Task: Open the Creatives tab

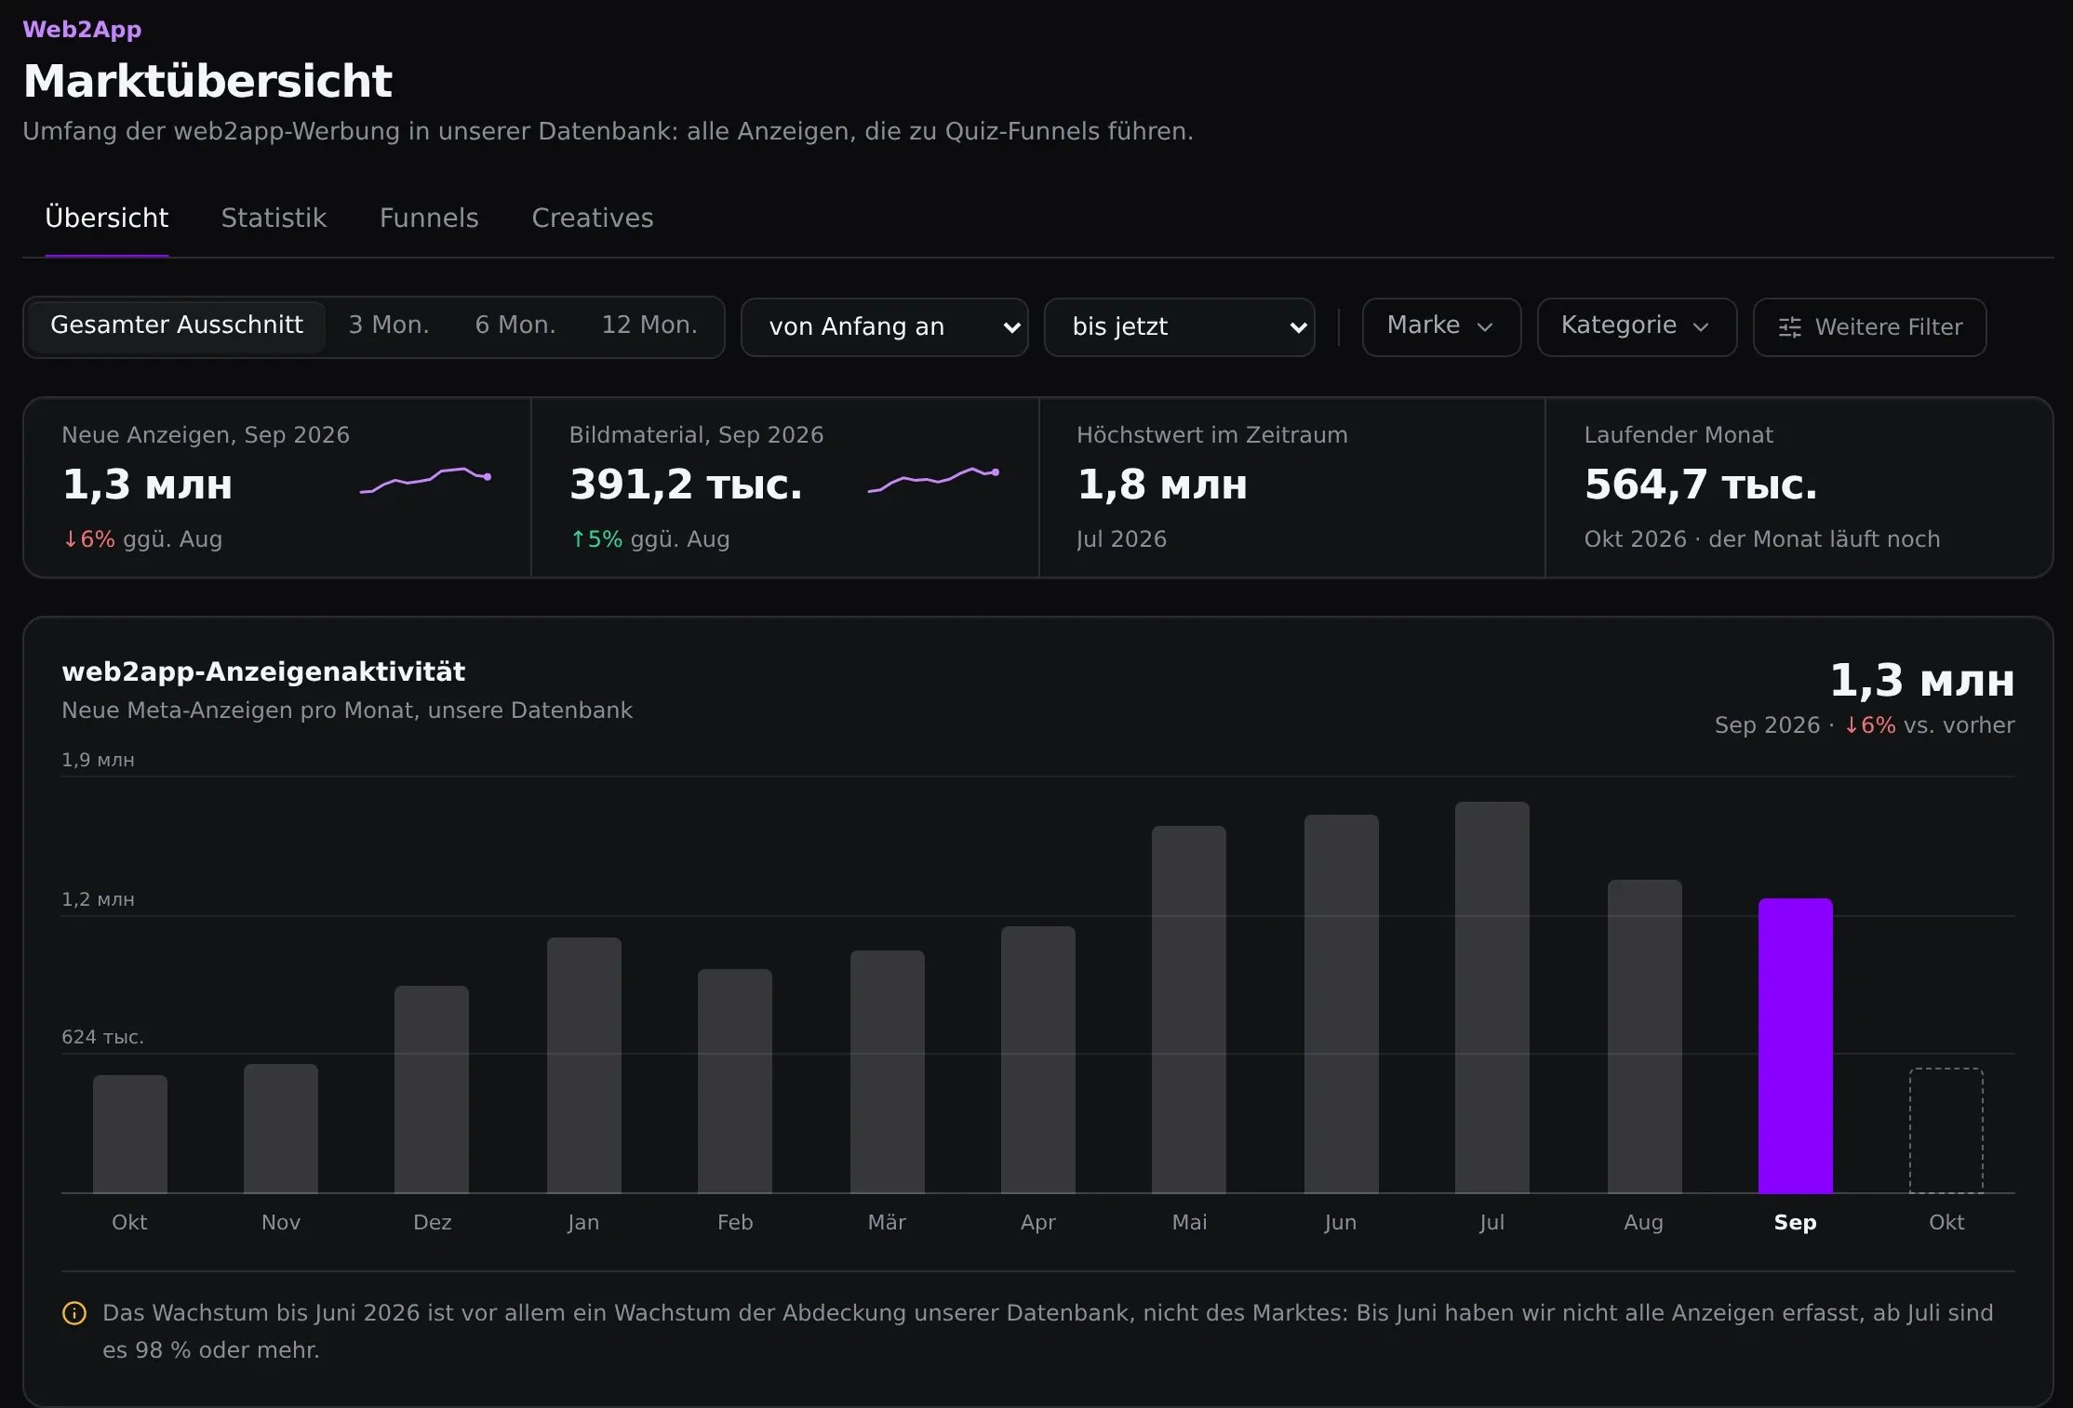Action: click(593, 218)
